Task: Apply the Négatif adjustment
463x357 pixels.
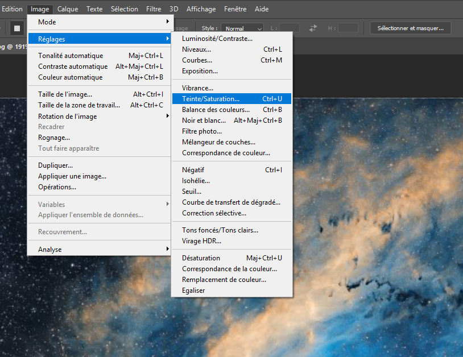Action: click(232, 170)
